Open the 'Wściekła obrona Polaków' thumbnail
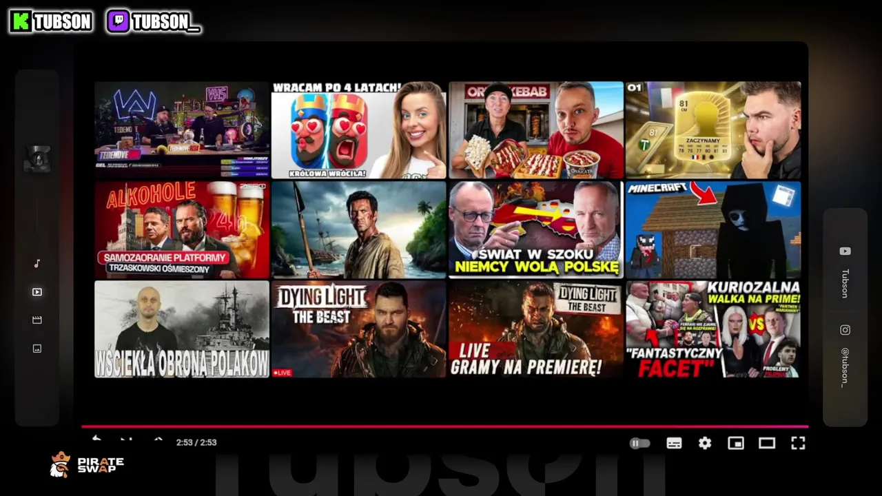 182,329
